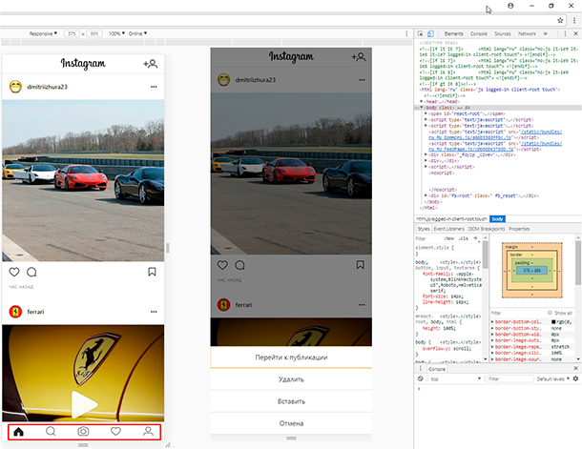Image resolution: width=582 pixels, height=449 pixels.
Task: Open the console top context dropdown
Action: tap(455, 378)
